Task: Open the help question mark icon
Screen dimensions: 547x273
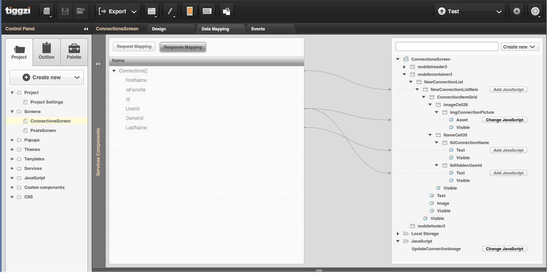Action: (x=535, y=11)
